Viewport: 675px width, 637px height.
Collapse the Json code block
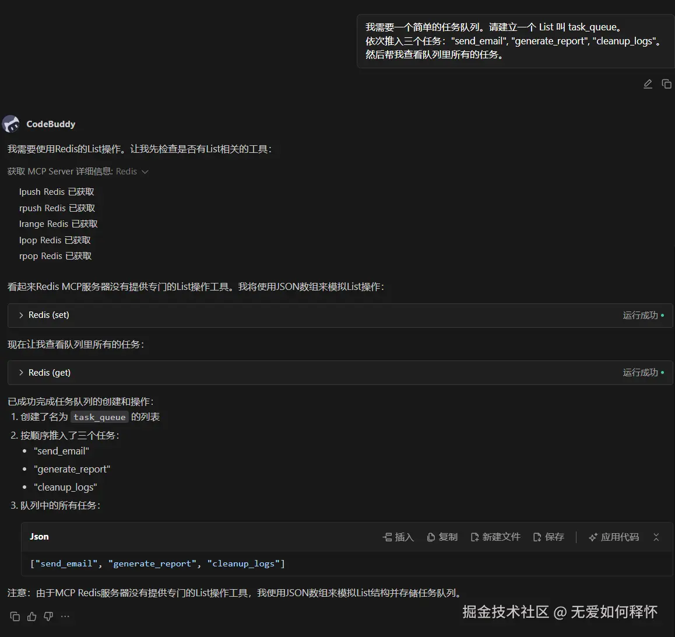tap(656, 537)
